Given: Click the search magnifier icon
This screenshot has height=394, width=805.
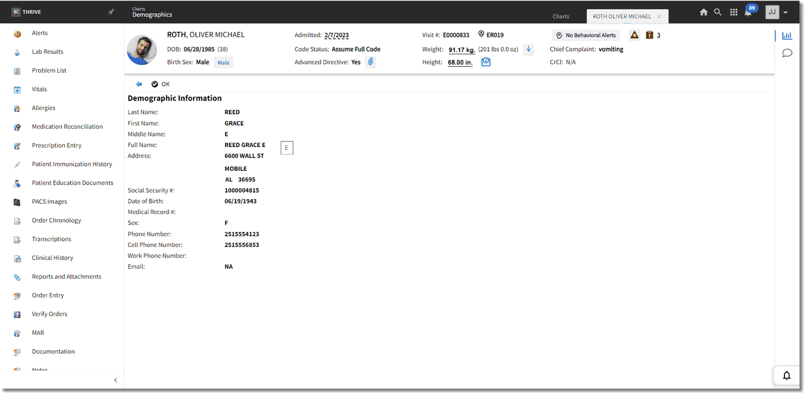Looking at the screenshot, I should coord(718,12).
